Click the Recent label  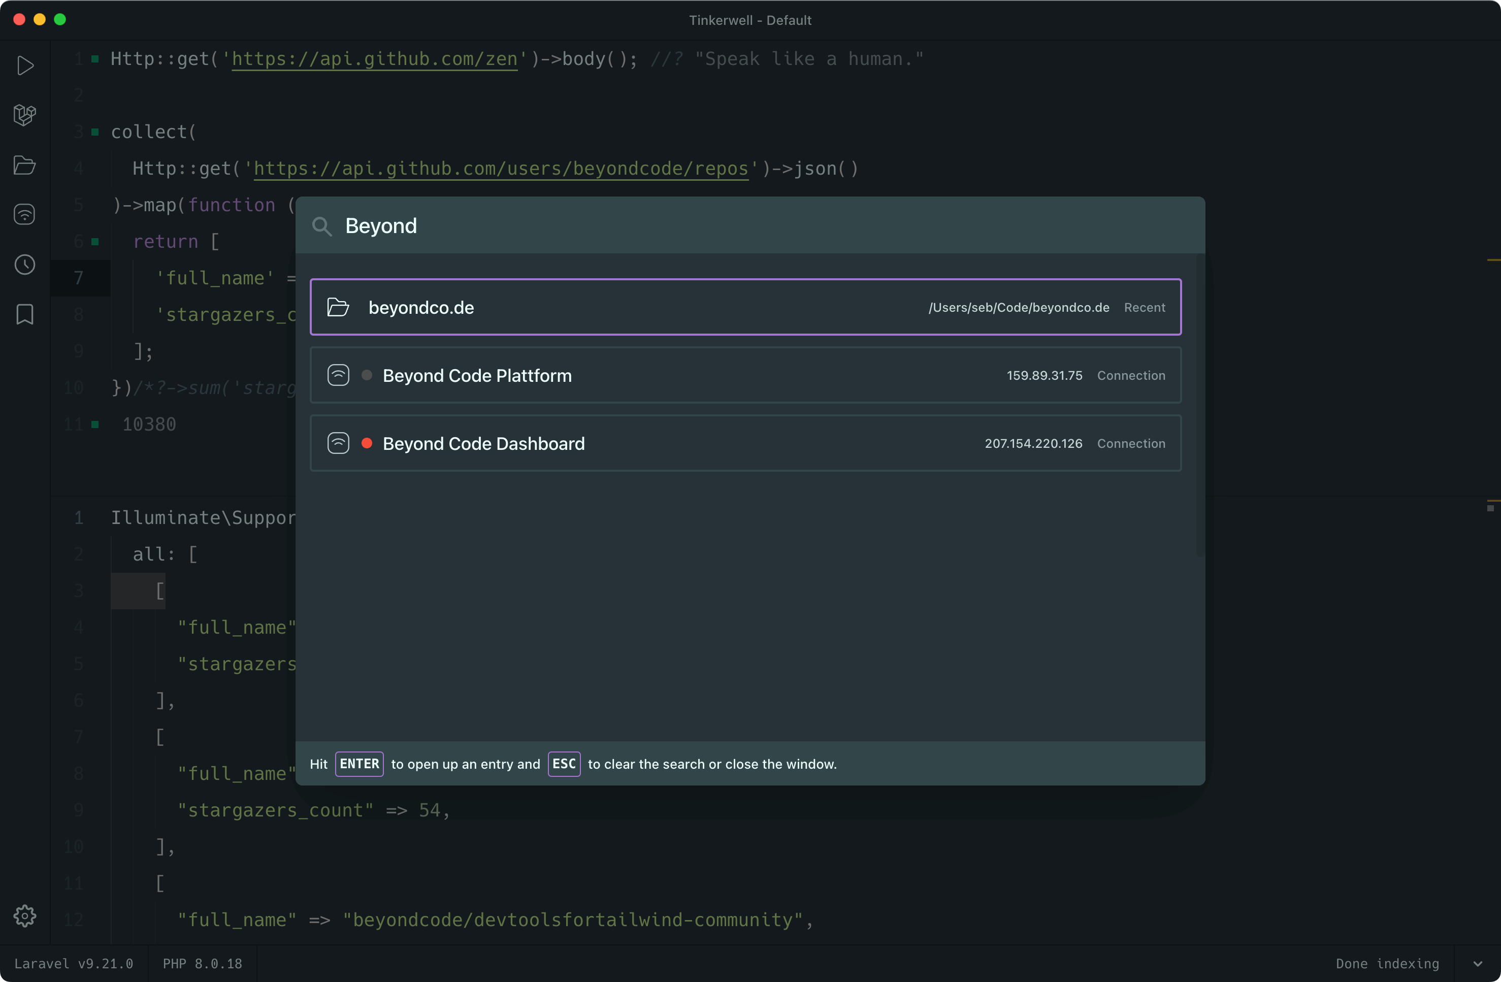(x=1145, y=307)
